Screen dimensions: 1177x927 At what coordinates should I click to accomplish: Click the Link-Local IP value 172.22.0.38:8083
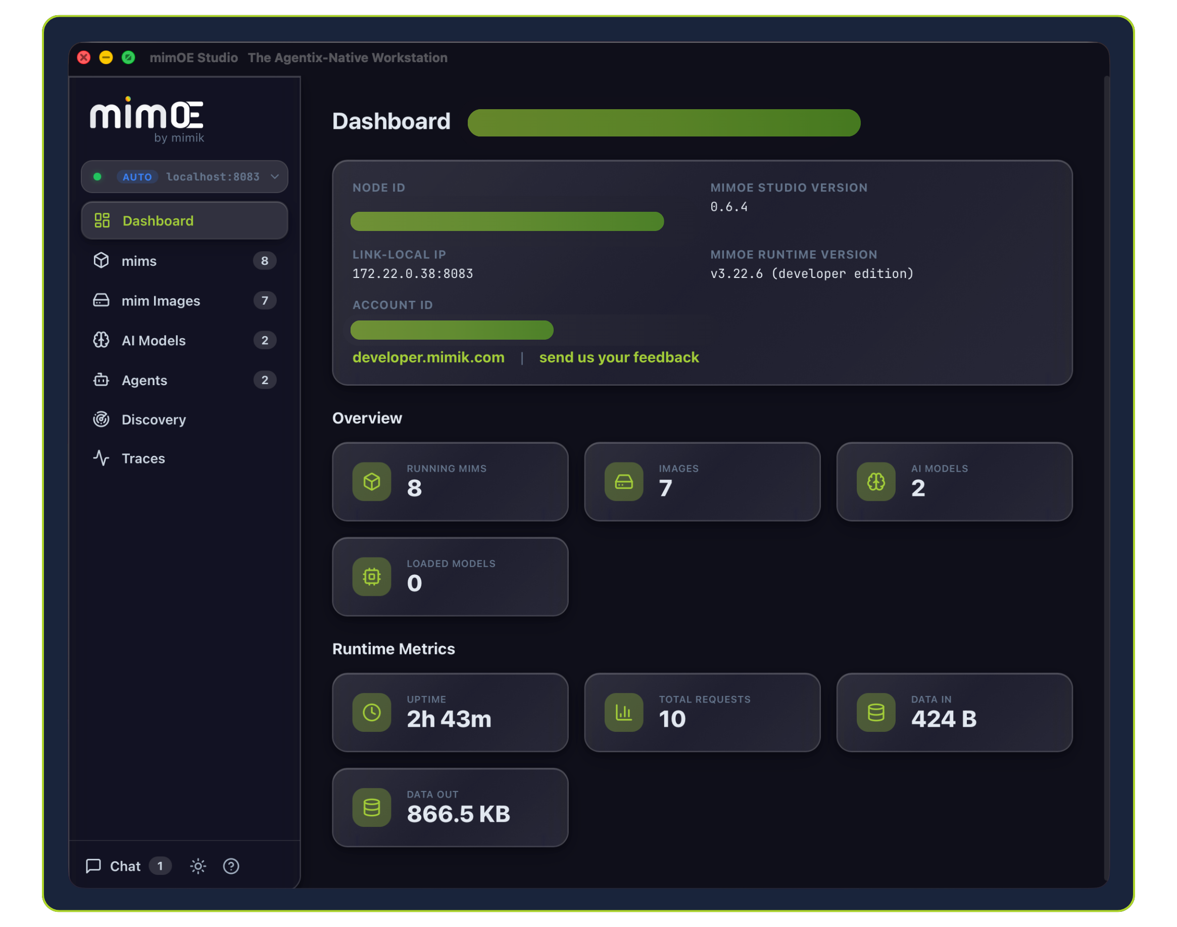[413, 273]
